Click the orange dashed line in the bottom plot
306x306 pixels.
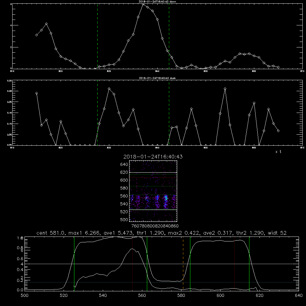(x=183, y=264)
